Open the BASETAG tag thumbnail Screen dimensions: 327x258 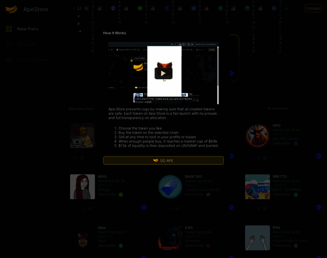pyautogui.click(x=170, y=187)
